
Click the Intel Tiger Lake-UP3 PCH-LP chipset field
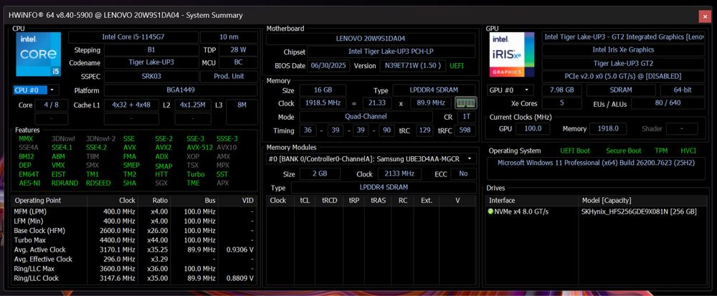pyautogui.click(x=392, y=52)
